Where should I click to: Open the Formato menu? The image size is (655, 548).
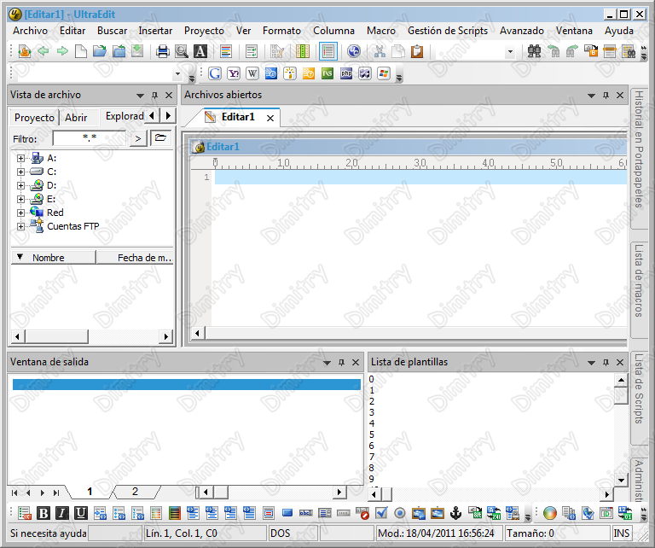tap(281, 31)
